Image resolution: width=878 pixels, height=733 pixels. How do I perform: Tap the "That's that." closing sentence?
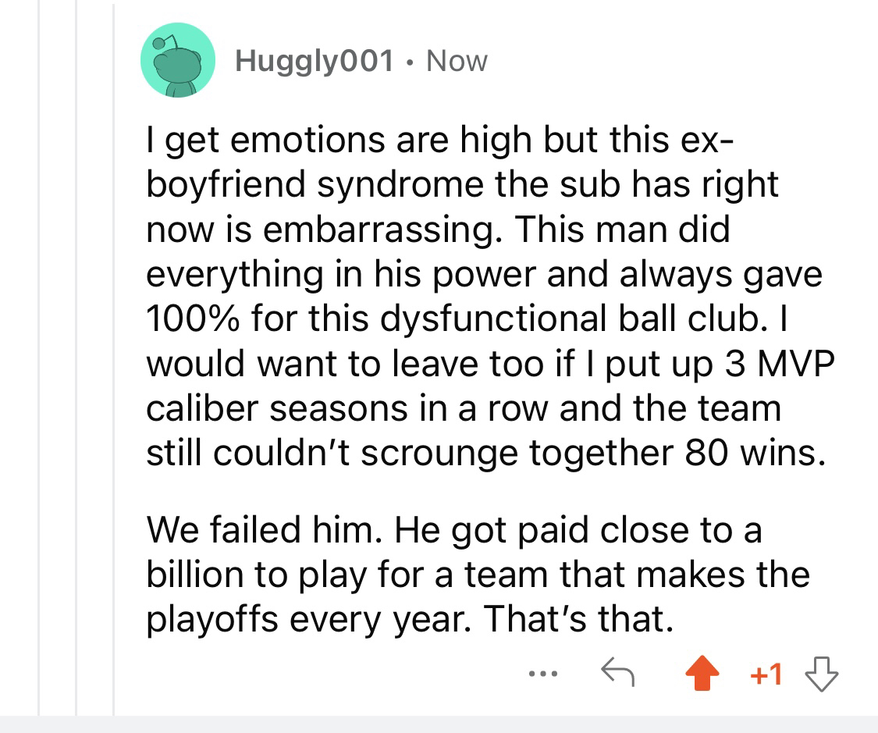click(x=579, y=619)
